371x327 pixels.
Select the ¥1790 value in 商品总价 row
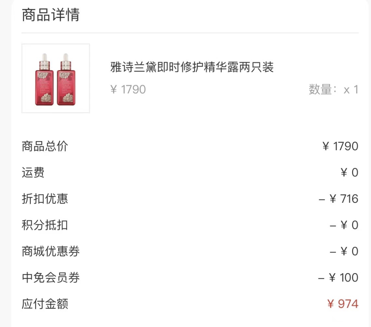(340, 146)
